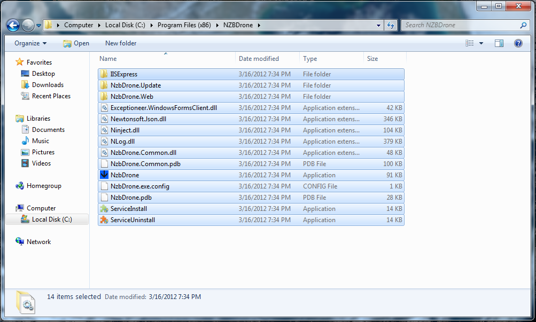
Task: Click the NzbDrone application arrow icon
Action: click(x=104, y=175)
